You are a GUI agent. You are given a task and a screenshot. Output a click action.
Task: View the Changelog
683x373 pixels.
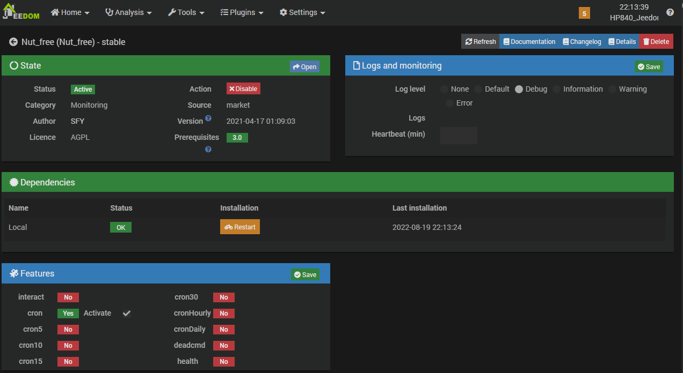point(582,42)
